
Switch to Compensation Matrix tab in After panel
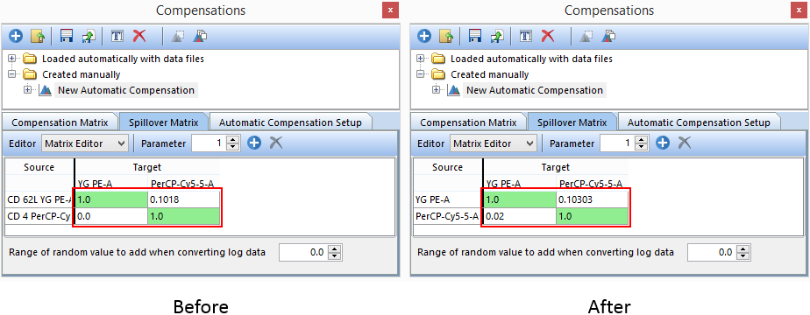468,122
